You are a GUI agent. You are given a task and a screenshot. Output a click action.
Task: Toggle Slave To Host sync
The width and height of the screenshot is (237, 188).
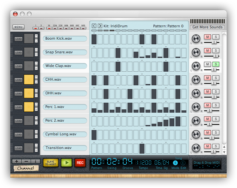pyautogui.click(x=51, y=163)
